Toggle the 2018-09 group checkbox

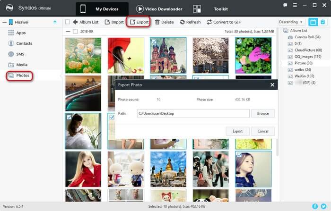click(75, 32)
